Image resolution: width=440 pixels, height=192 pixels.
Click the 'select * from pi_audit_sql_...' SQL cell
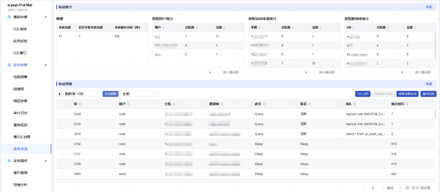pyautogui.click(x=365, y=134)
